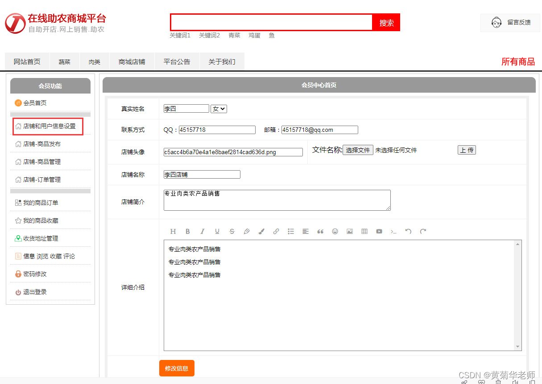Click the 修改信息 submit button

(177, 368)
